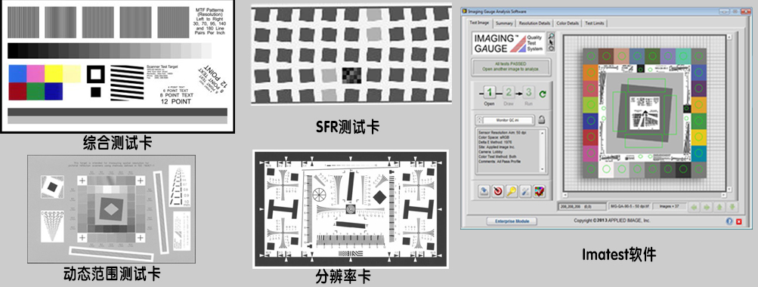Click the profile selector up/down stepper

click(478, 120)
